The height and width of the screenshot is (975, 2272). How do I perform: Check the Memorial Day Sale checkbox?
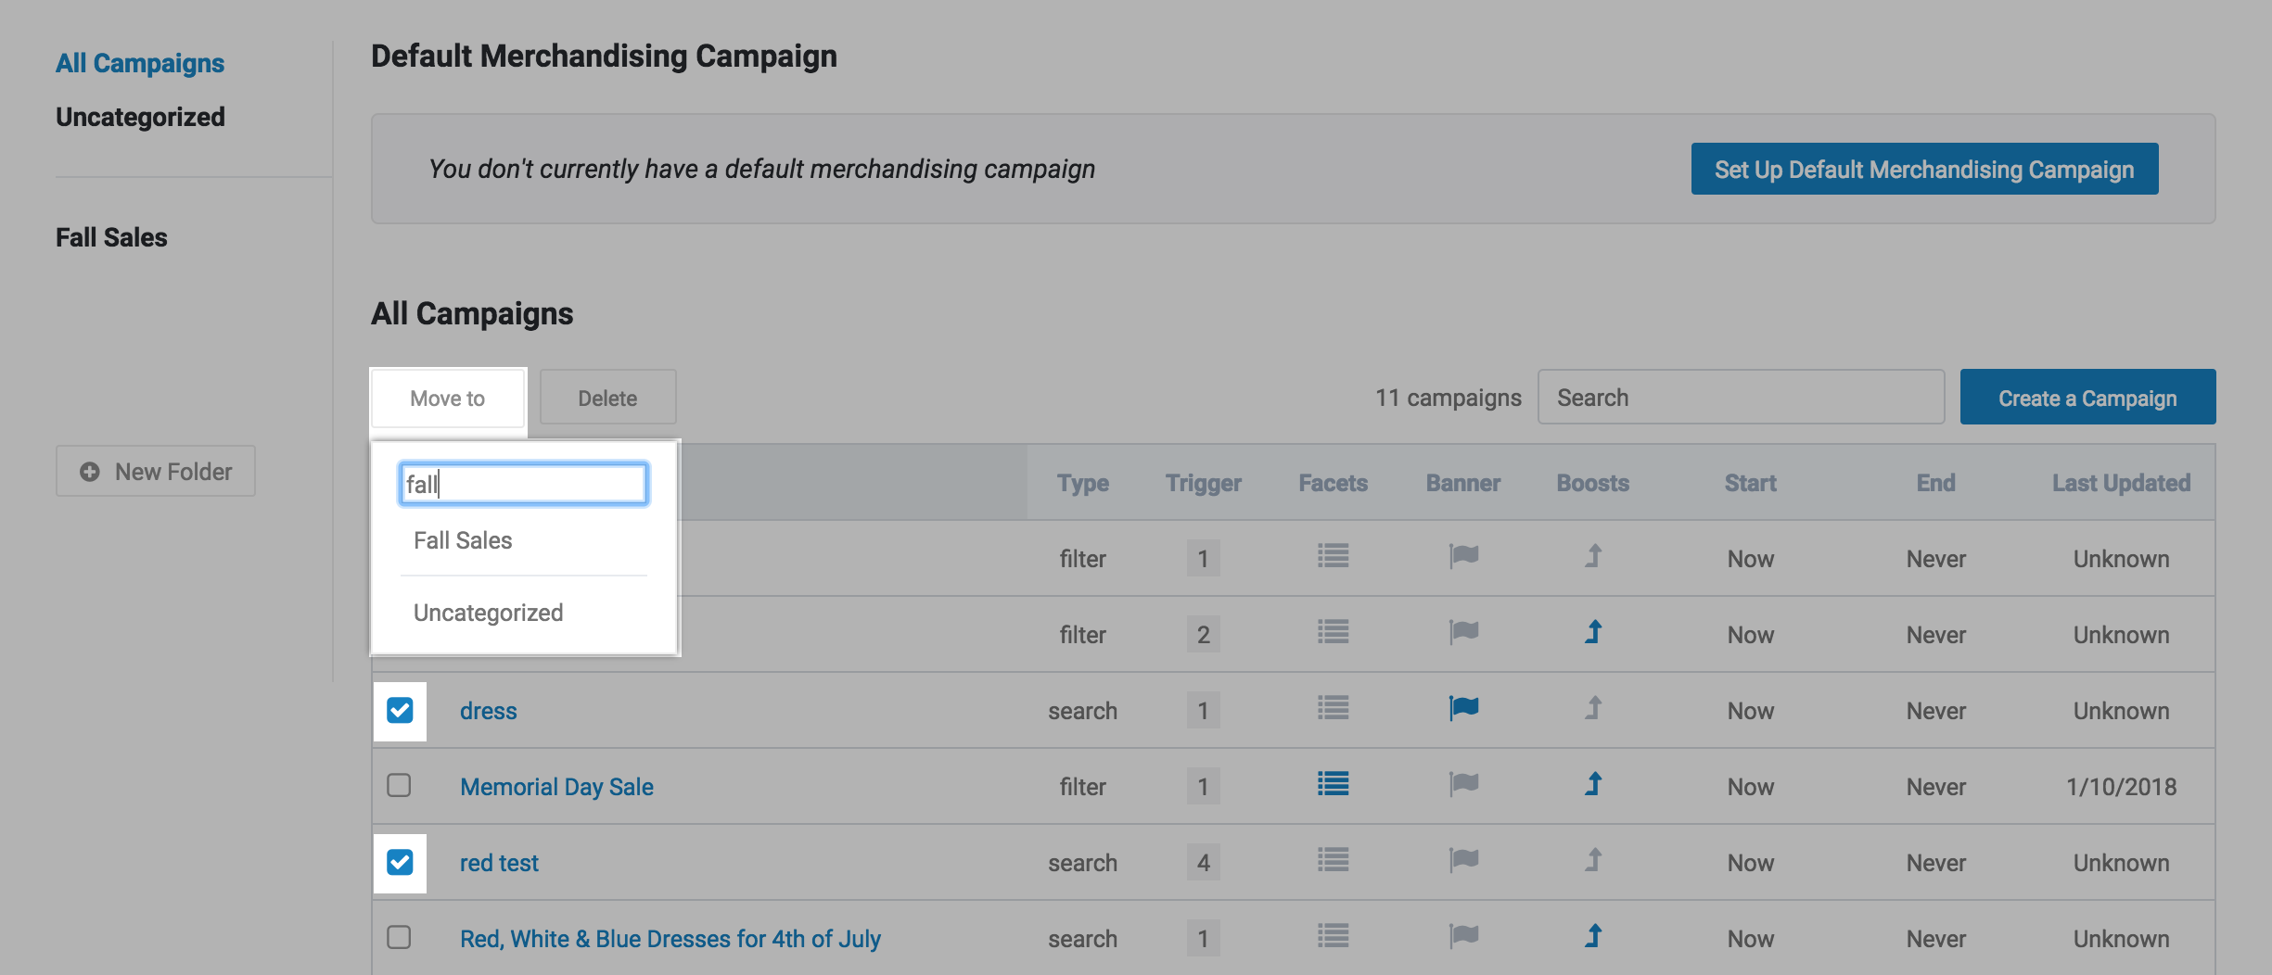(400, 786)
